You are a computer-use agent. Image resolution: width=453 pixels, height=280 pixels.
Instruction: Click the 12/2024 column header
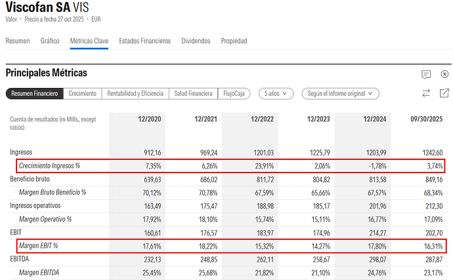pos(376,119)
